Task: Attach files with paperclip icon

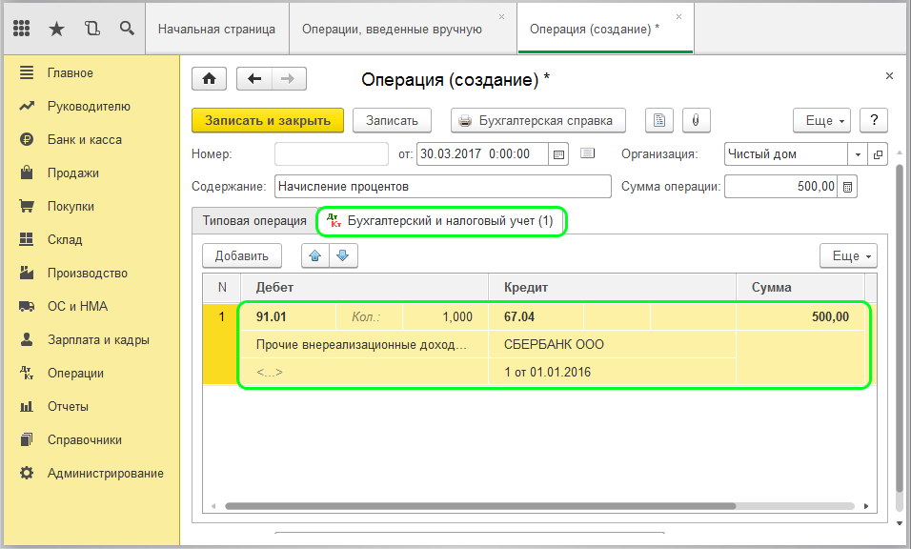Action: (x=696, y=120)
